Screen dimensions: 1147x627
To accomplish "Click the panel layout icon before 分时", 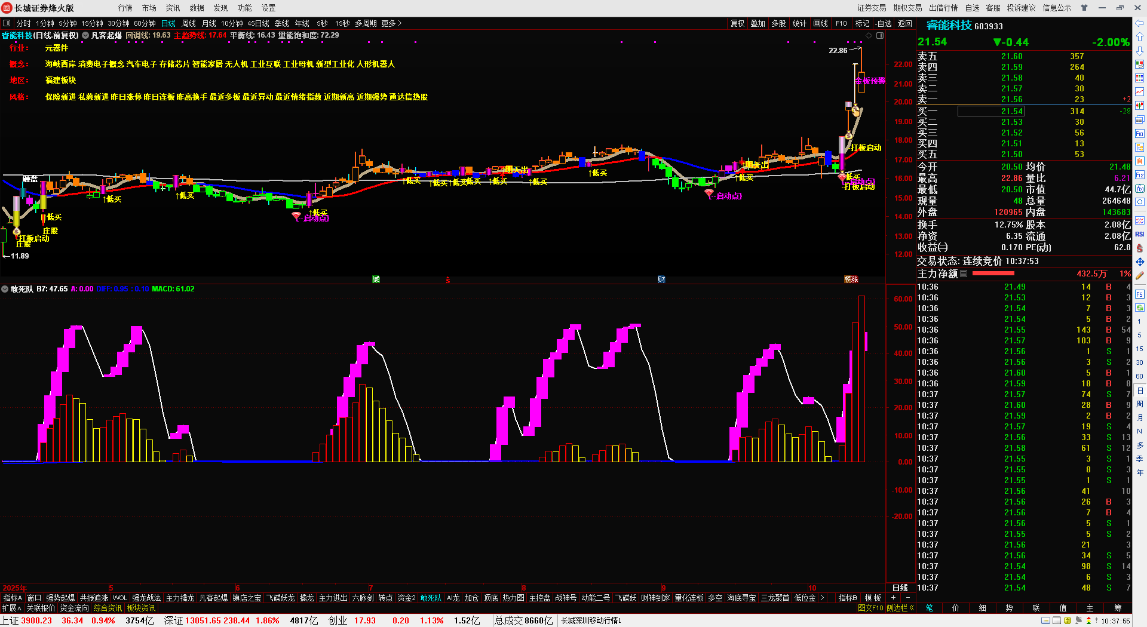I will point(7,23).
